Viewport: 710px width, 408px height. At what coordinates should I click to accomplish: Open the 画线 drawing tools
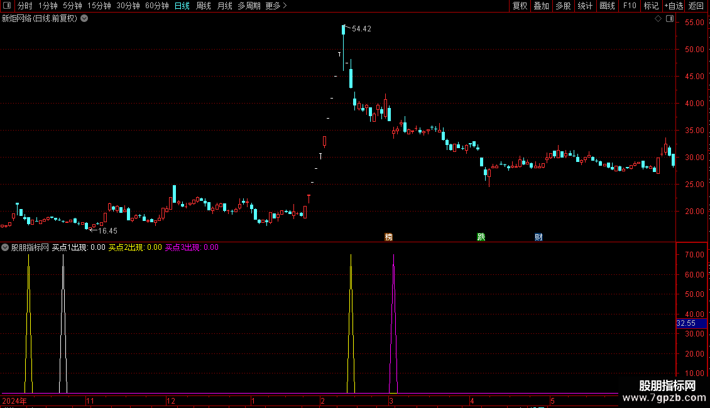tap(607, 6)
